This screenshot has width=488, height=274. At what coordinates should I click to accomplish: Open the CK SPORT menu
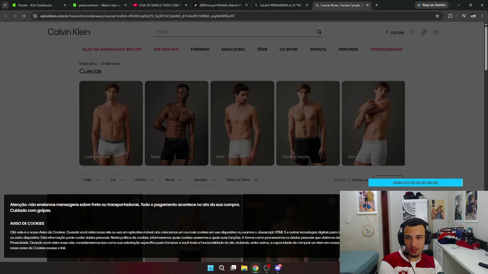[289, 49]
